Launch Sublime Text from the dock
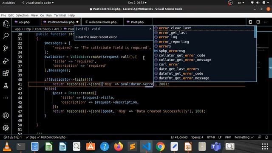The image size is (272, 153). pos(132,147)
